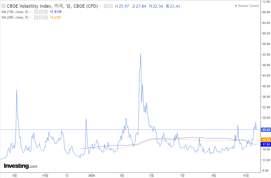This screenshot has width=271, height=178.
Task: Hide the MA (200, close, 0) indicator with the eye icon
Action: point(36,17)
